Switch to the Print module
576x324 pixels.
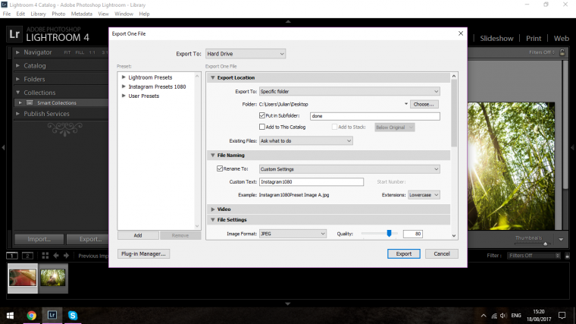click(534, 38)
